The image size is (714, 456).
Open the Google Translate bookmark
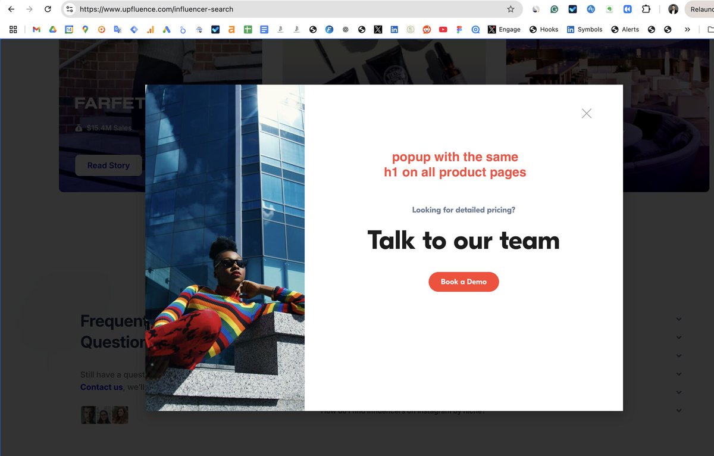118,29
